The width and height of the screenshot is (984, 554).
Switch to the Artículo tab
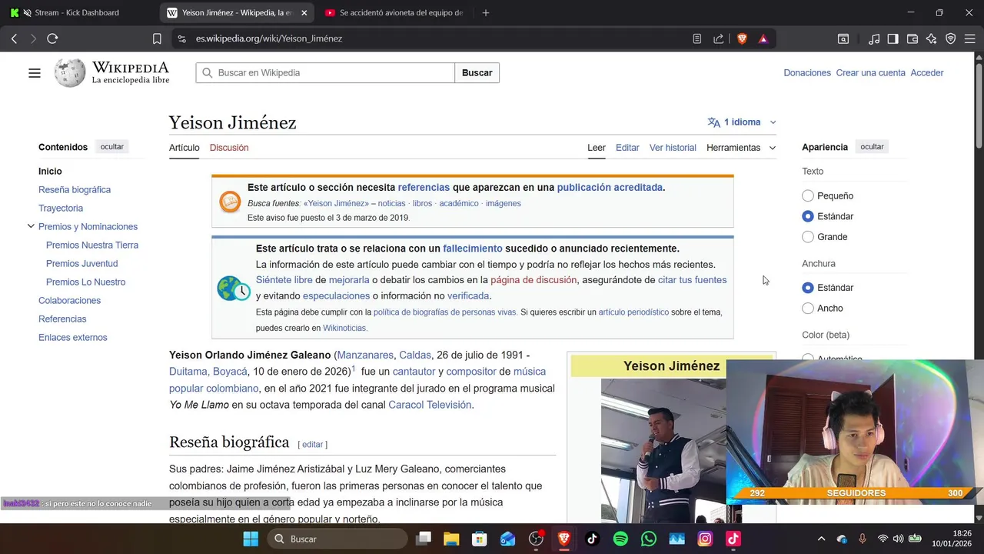click(184, 148)
